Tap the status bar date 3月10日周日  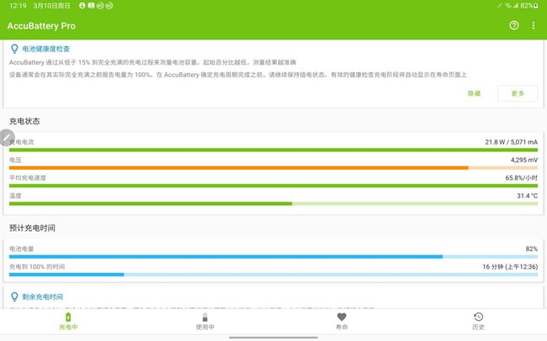click(x=51, y=6)
